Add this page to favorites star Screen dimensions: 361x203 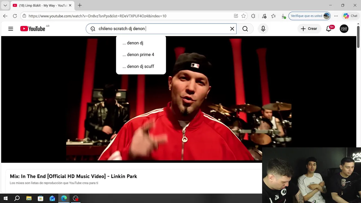pos(243,16)
